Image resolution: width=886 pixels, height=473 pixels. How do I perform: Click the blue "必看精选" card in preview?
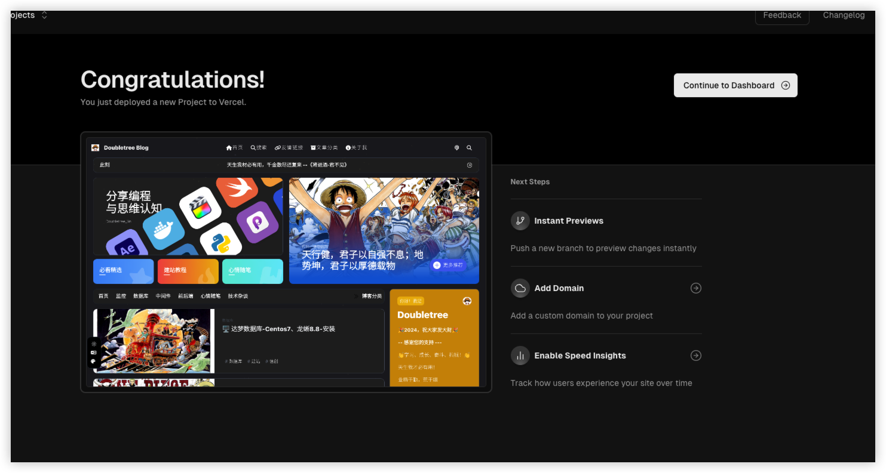[x=124, y=271]
